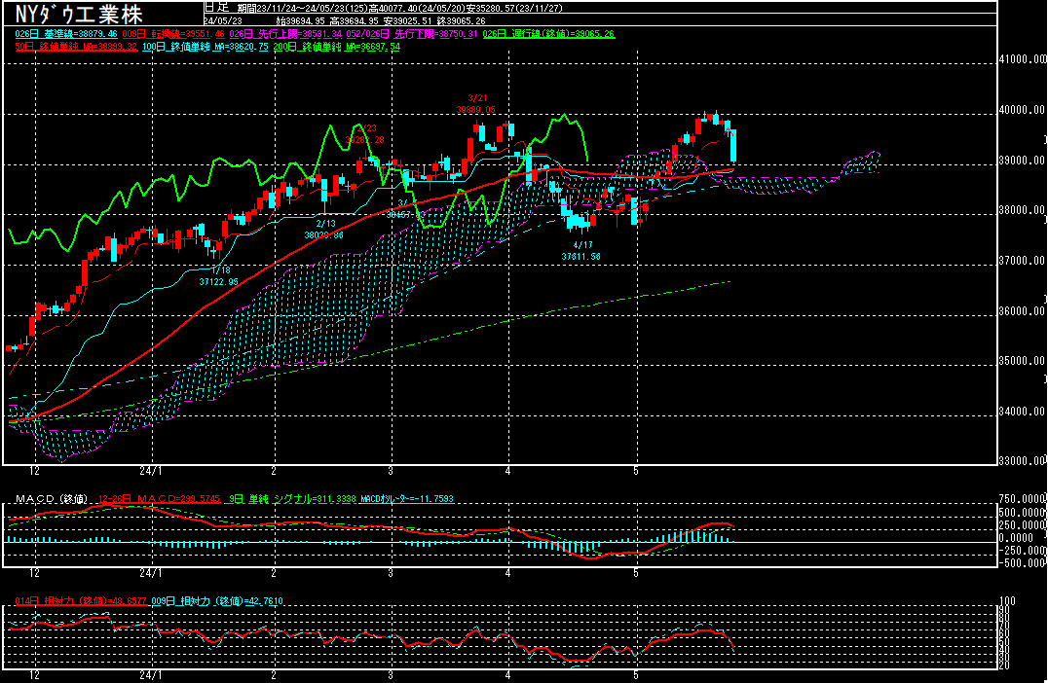This screenshot has height=683, width=1048.
Task: Click the 100日 終値単純 MA=38620.75 label
Action: [206, 47]
